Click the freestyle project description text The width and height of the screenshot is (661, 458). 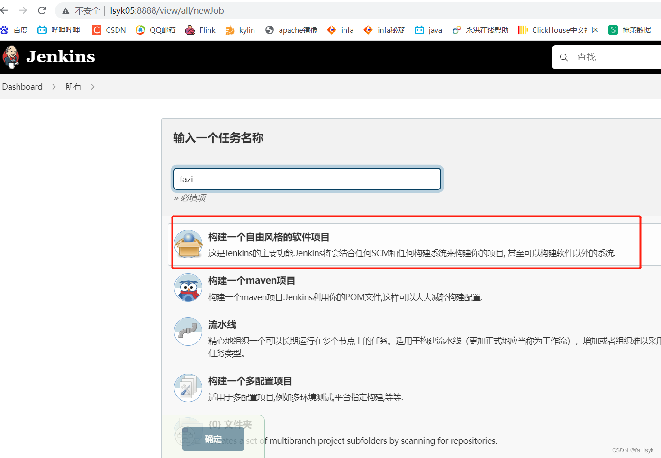coord(412,253)
